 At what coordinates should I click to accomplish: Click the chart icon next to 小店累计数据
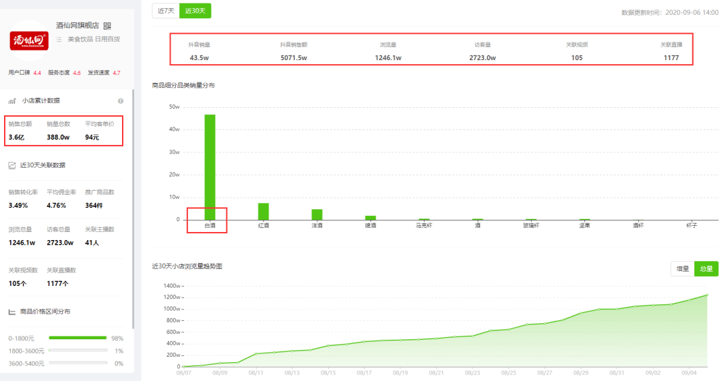click(x=12, y=101)
